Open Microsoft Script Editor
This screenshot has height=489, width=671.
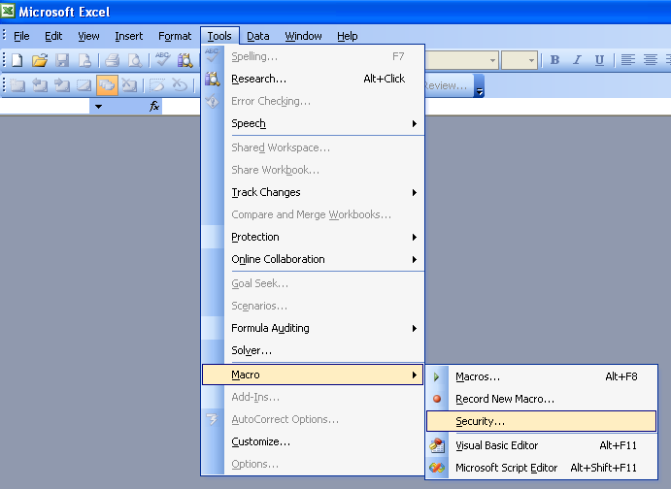[542, 468]
